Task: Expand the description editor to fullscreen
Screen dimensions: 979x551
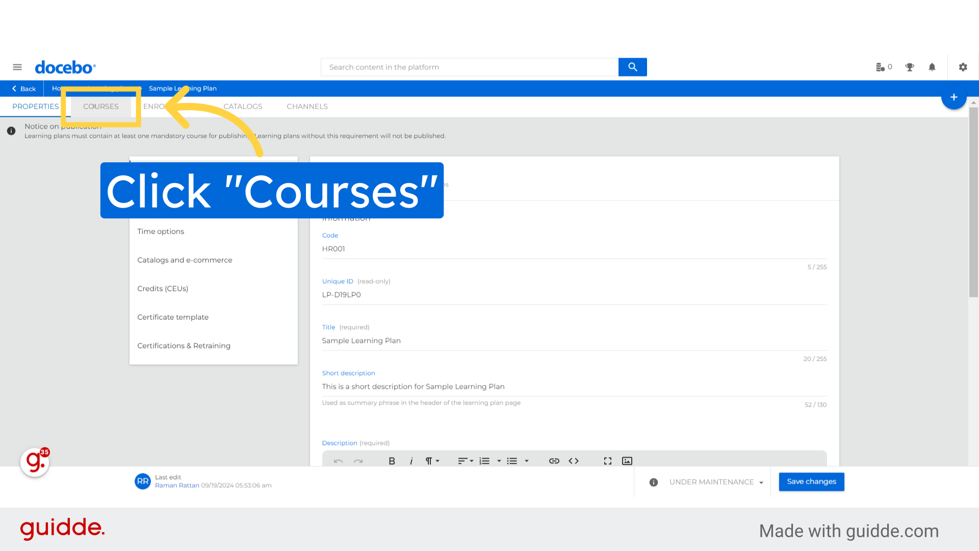Action: pyautogui.click(x=607, y=461)
